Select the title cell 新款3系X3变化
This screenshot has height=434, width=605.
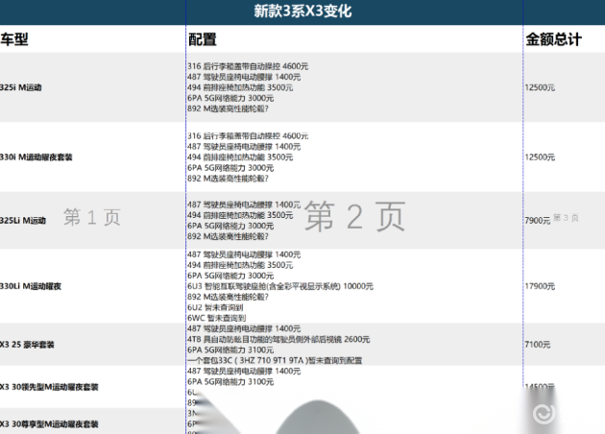[302, 12]
